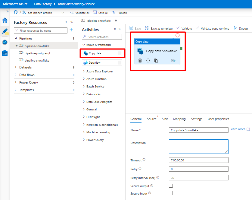
Task: Expand all Activities categories
Action: point(115,29)
